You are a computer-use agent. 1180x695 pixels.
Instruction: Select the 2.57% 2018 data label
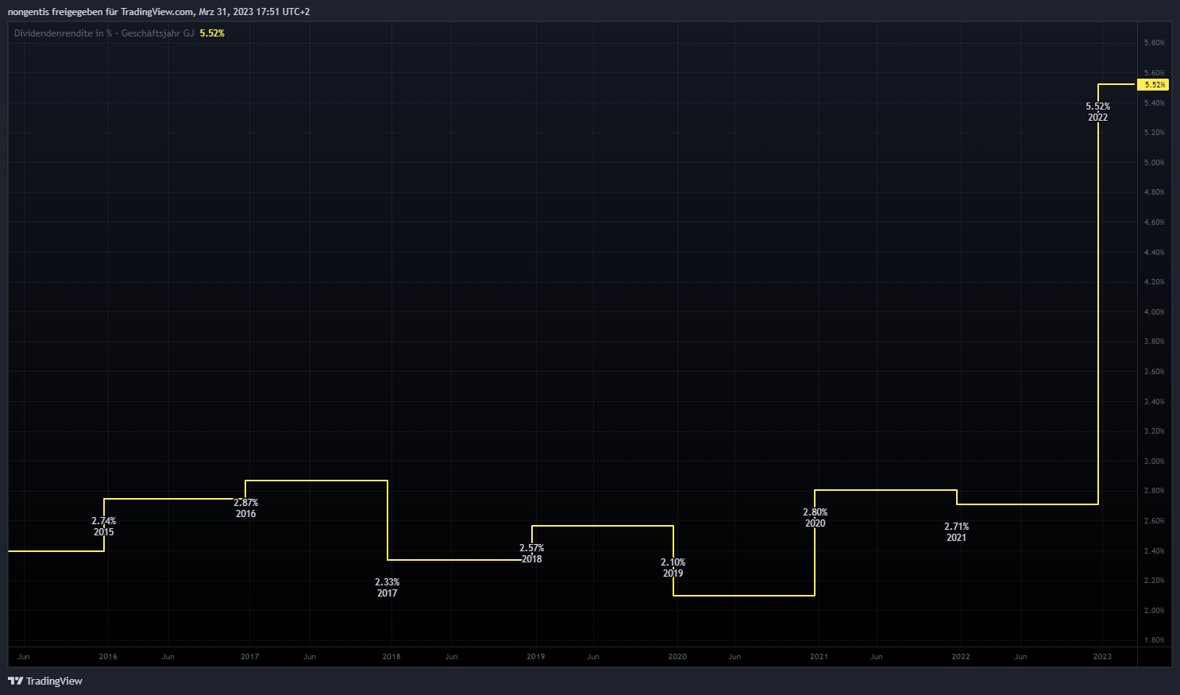(x=532, y=554)
